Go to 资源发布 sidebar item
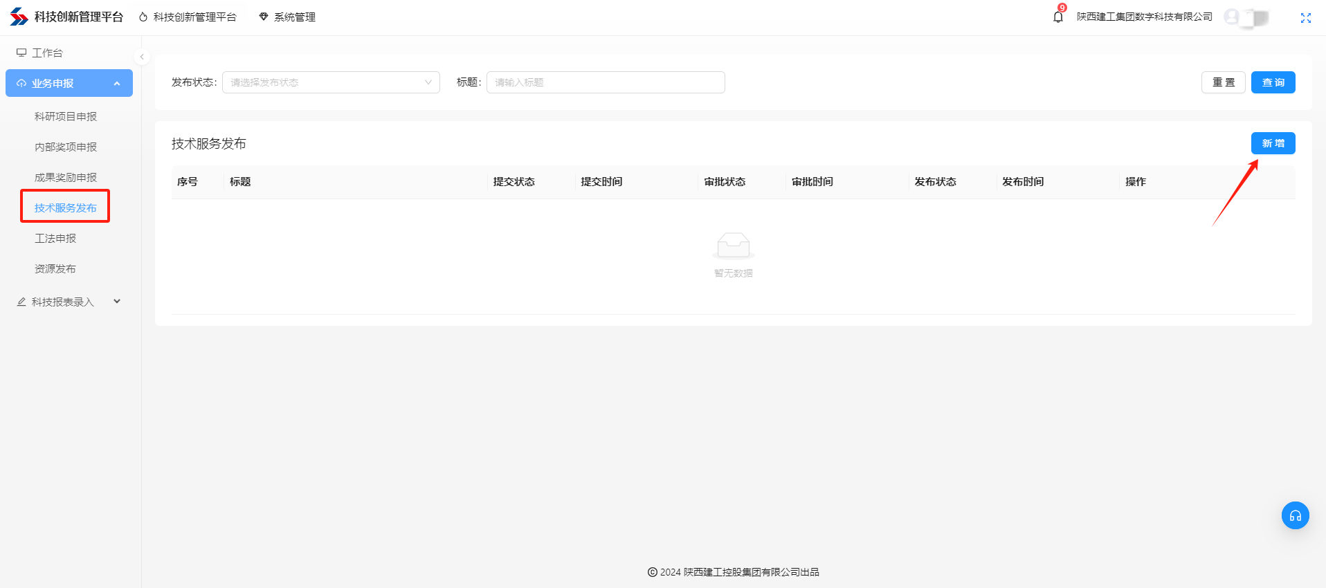Viewport: 1326px width, 588px height. click(55, 268)
